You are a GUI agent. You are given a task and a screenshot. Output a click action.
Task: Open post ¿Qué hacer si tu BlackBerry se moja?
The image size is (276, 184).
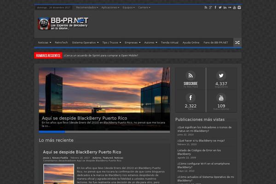click(x=201, y=141)
